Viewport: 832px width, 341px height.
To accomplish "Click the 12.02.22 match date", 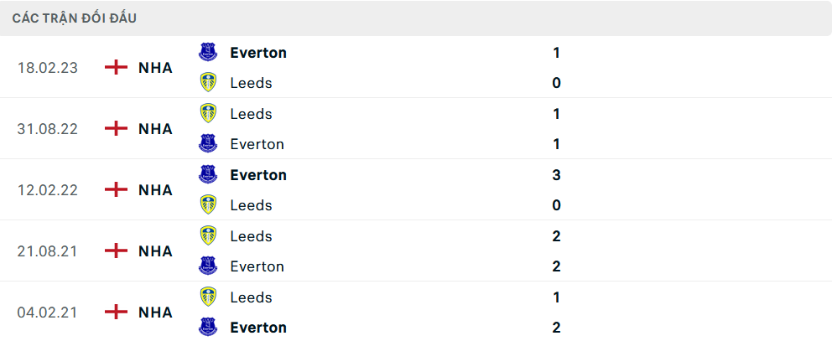I will coord(48,189).
